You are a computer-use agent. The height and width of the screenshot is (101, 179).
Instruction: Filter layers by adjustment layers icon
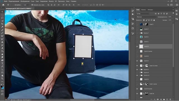pyautogui.click(x=159, y=14)
